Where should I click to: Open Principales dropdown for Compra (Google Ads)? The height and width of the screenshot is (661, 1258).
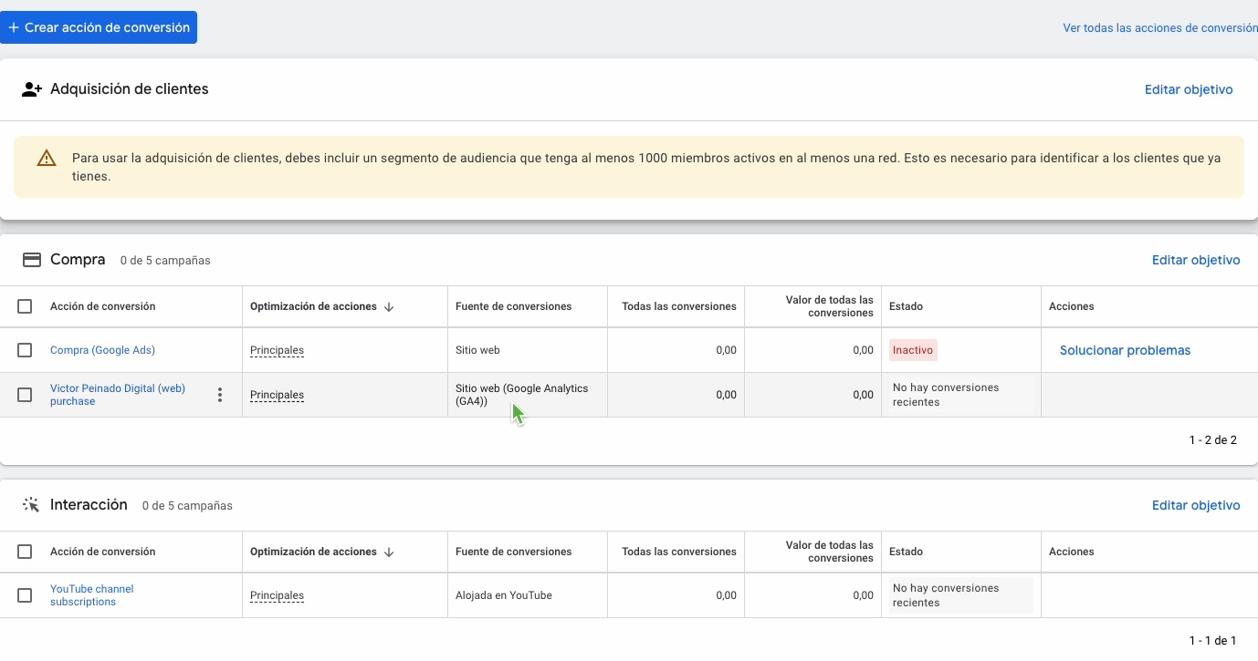pos(277,350)
